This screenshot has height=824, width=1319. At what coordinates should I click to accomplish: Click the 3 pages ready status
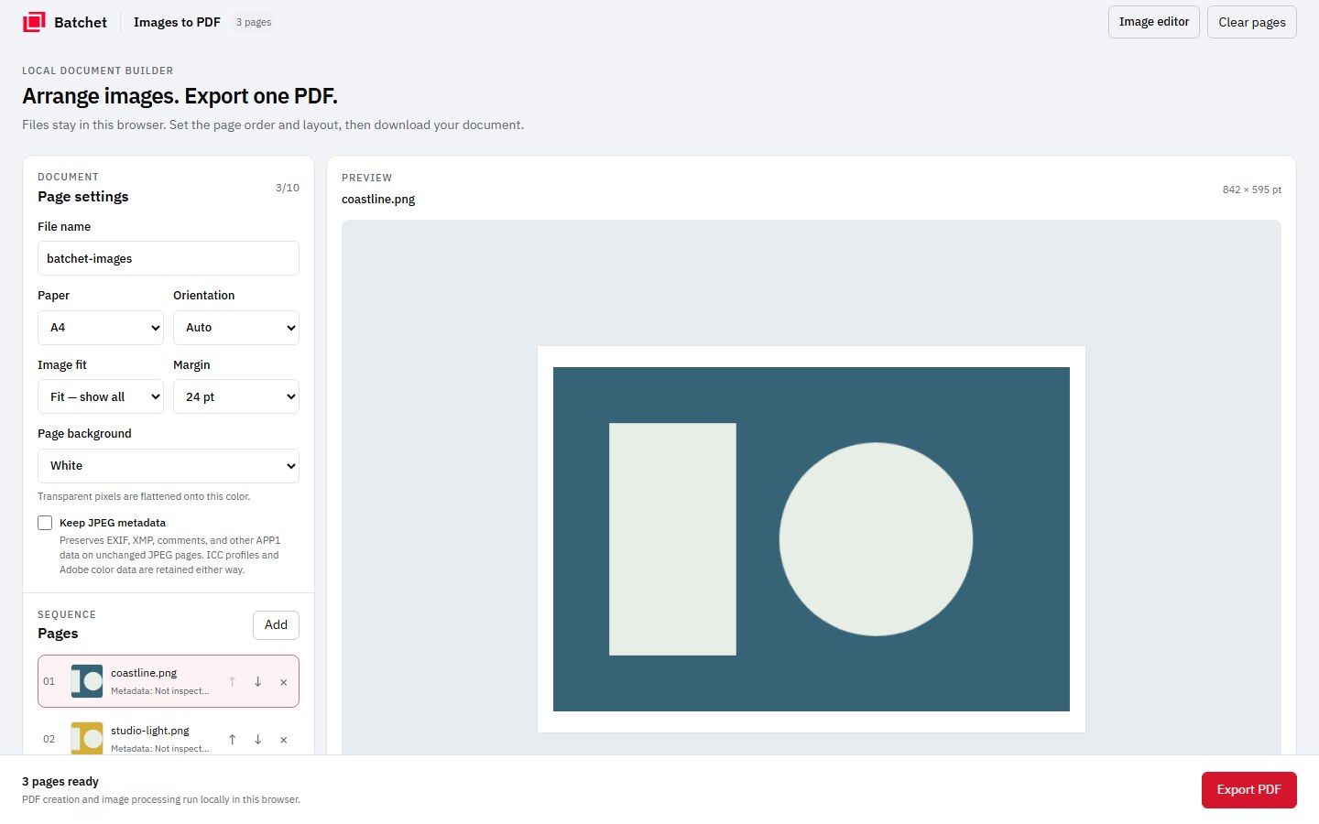pos(60,782)
